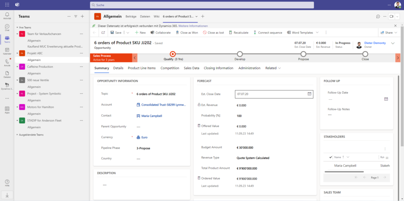
Task: Open record in new window icon
Action: click(103, 33)
